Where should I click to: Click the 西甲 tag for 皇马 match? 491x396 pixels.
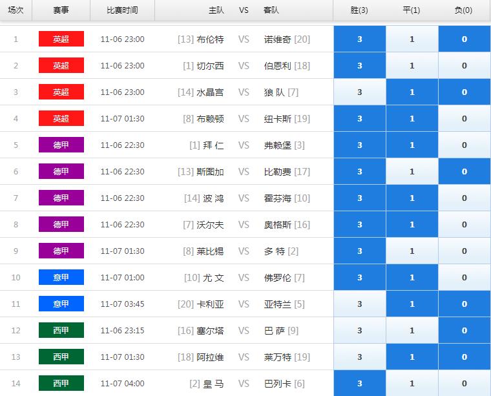(x=61, y=383)
